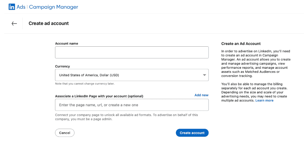Screen dimensions: 304x154
Task: Click the Account name label
Action: pyautogui.click(x=67, y=43)
